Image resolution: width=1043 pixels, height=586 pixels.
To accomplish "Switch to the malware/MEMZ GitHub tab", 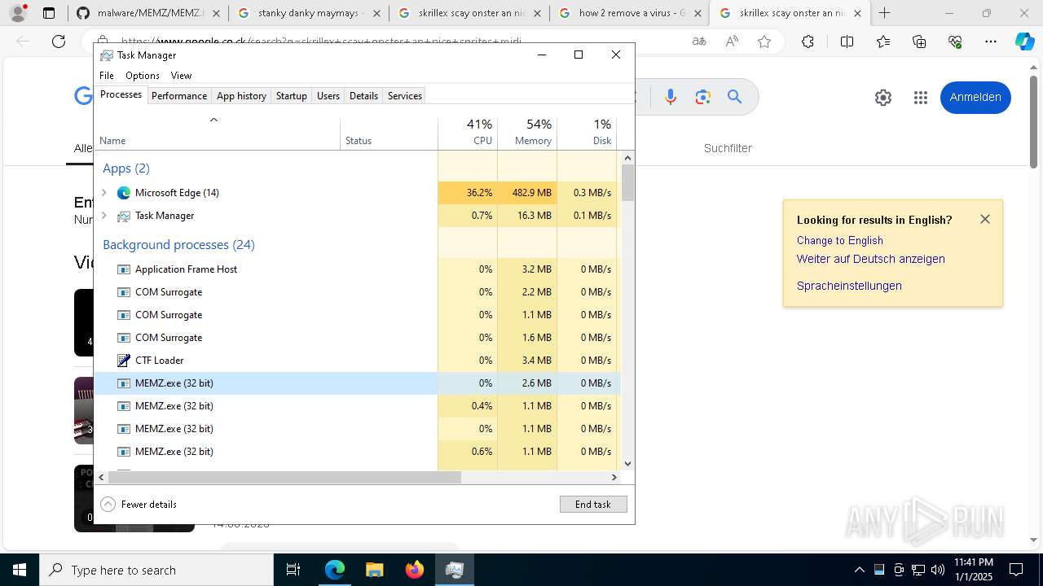I will coord(147,13).
